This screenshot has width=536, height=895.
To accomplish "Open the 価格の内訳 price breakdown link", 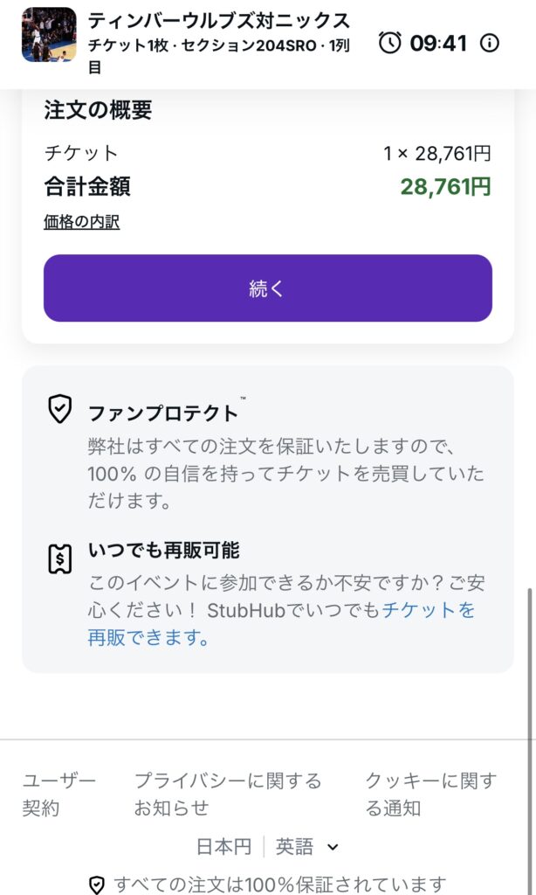I will [81, 222].
